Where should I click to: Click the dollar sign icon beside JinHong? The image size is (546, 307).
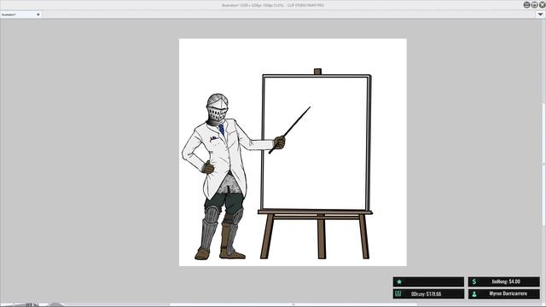point(474,281)
